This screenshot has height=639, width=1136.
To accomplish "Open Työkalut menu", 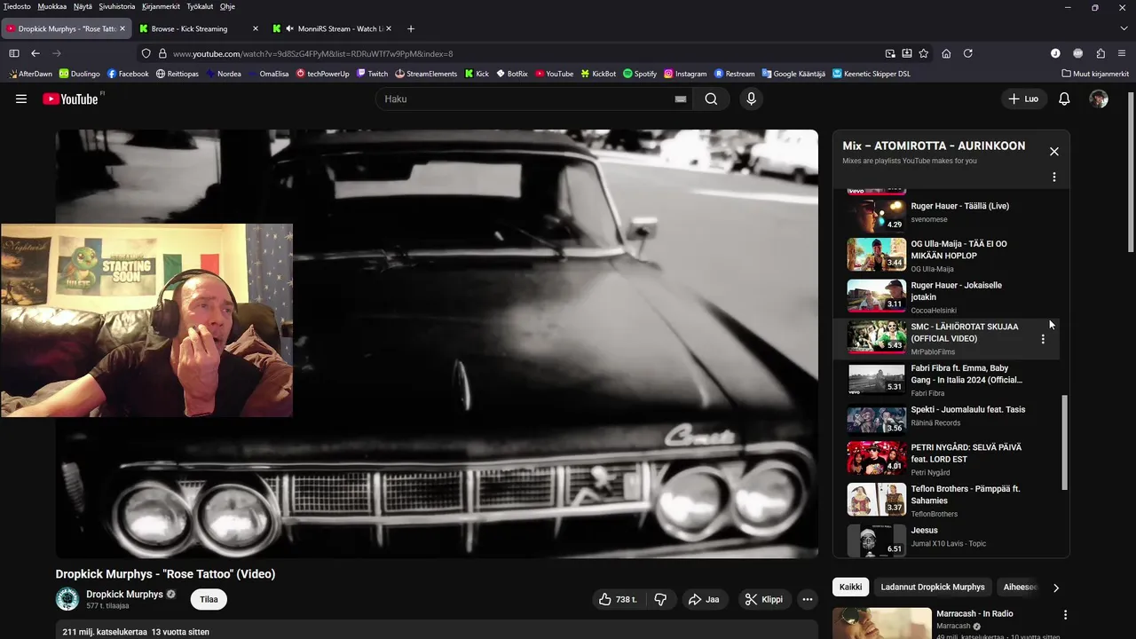I will (x=200, y=6).
